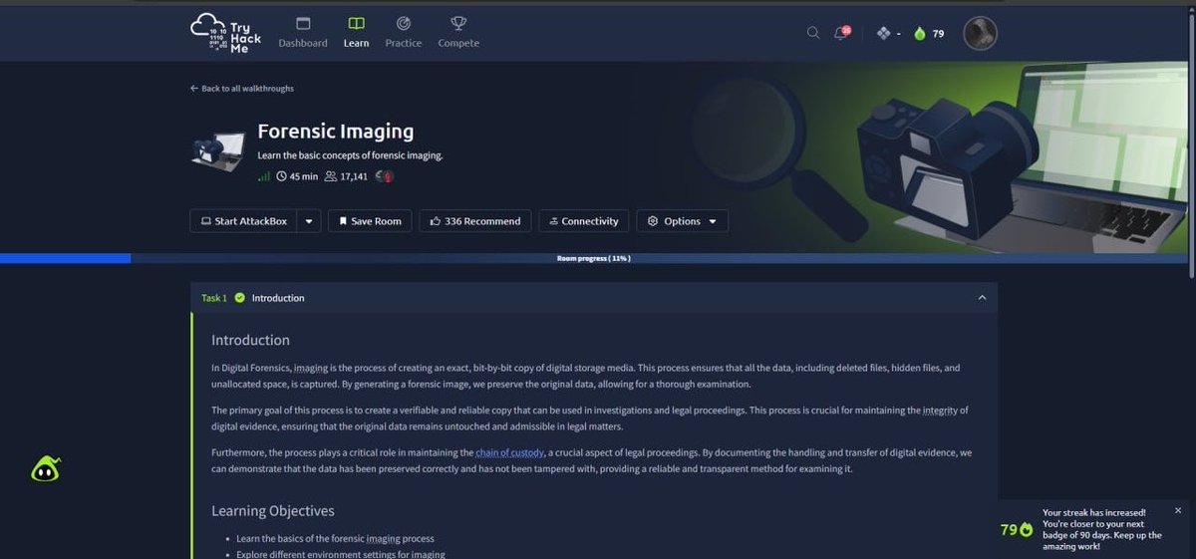Open the user profile avatar

tap(980, 33)
